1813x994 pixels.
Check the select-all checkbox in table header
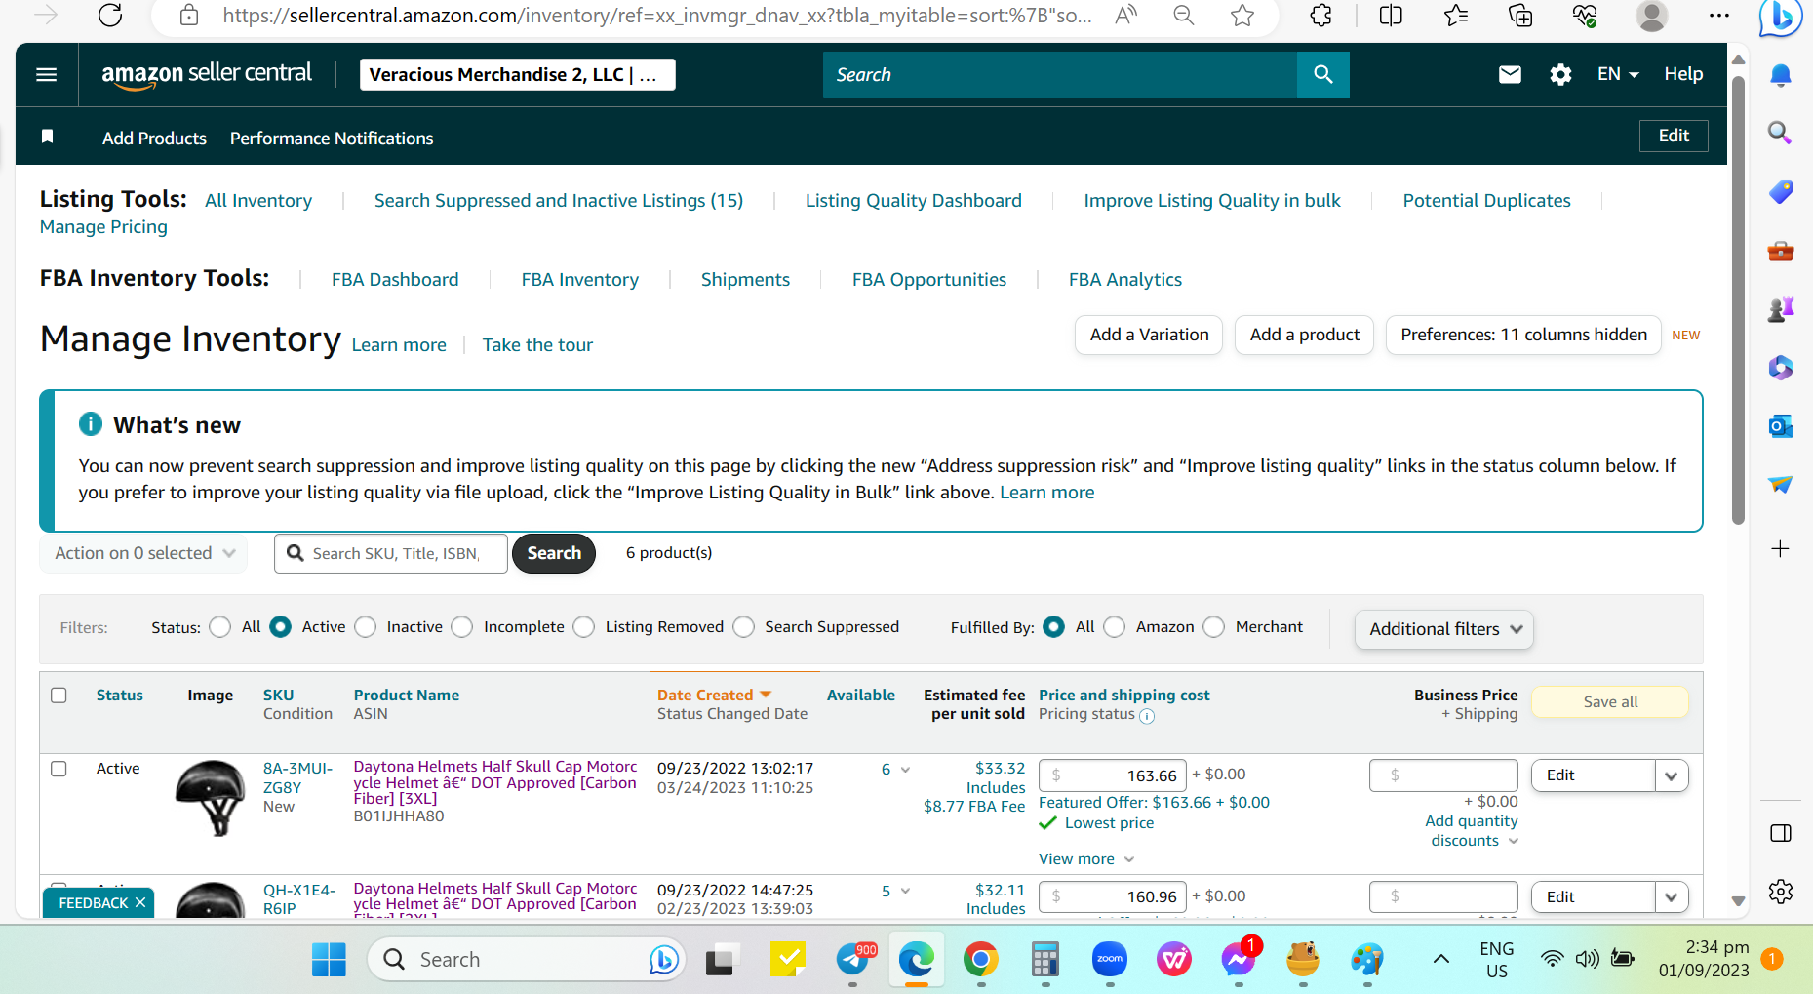[59, 696]
